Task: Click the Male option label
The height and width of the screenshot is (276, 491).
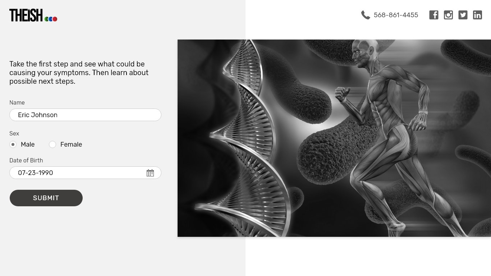Action: click(x=28, y=144)
